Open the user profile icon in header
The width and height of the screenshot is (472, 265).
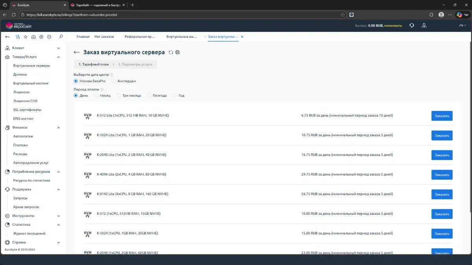pos(424,26)
